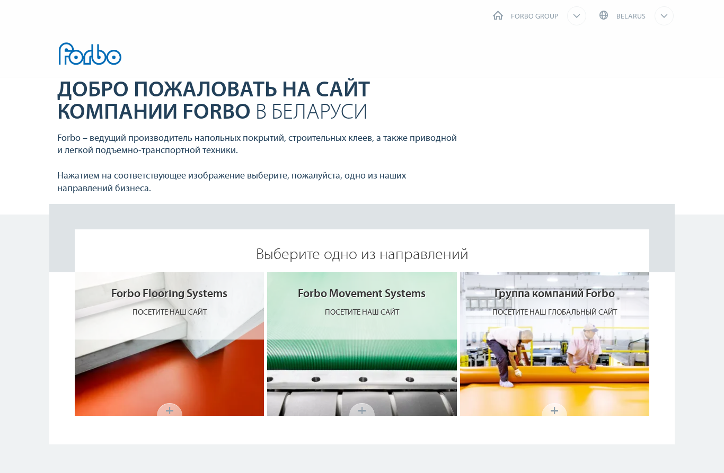Viewport: 724px width, 473px height.
Task: Expand plus on Forbo Movement Systems card
Action: click(362, 410)
